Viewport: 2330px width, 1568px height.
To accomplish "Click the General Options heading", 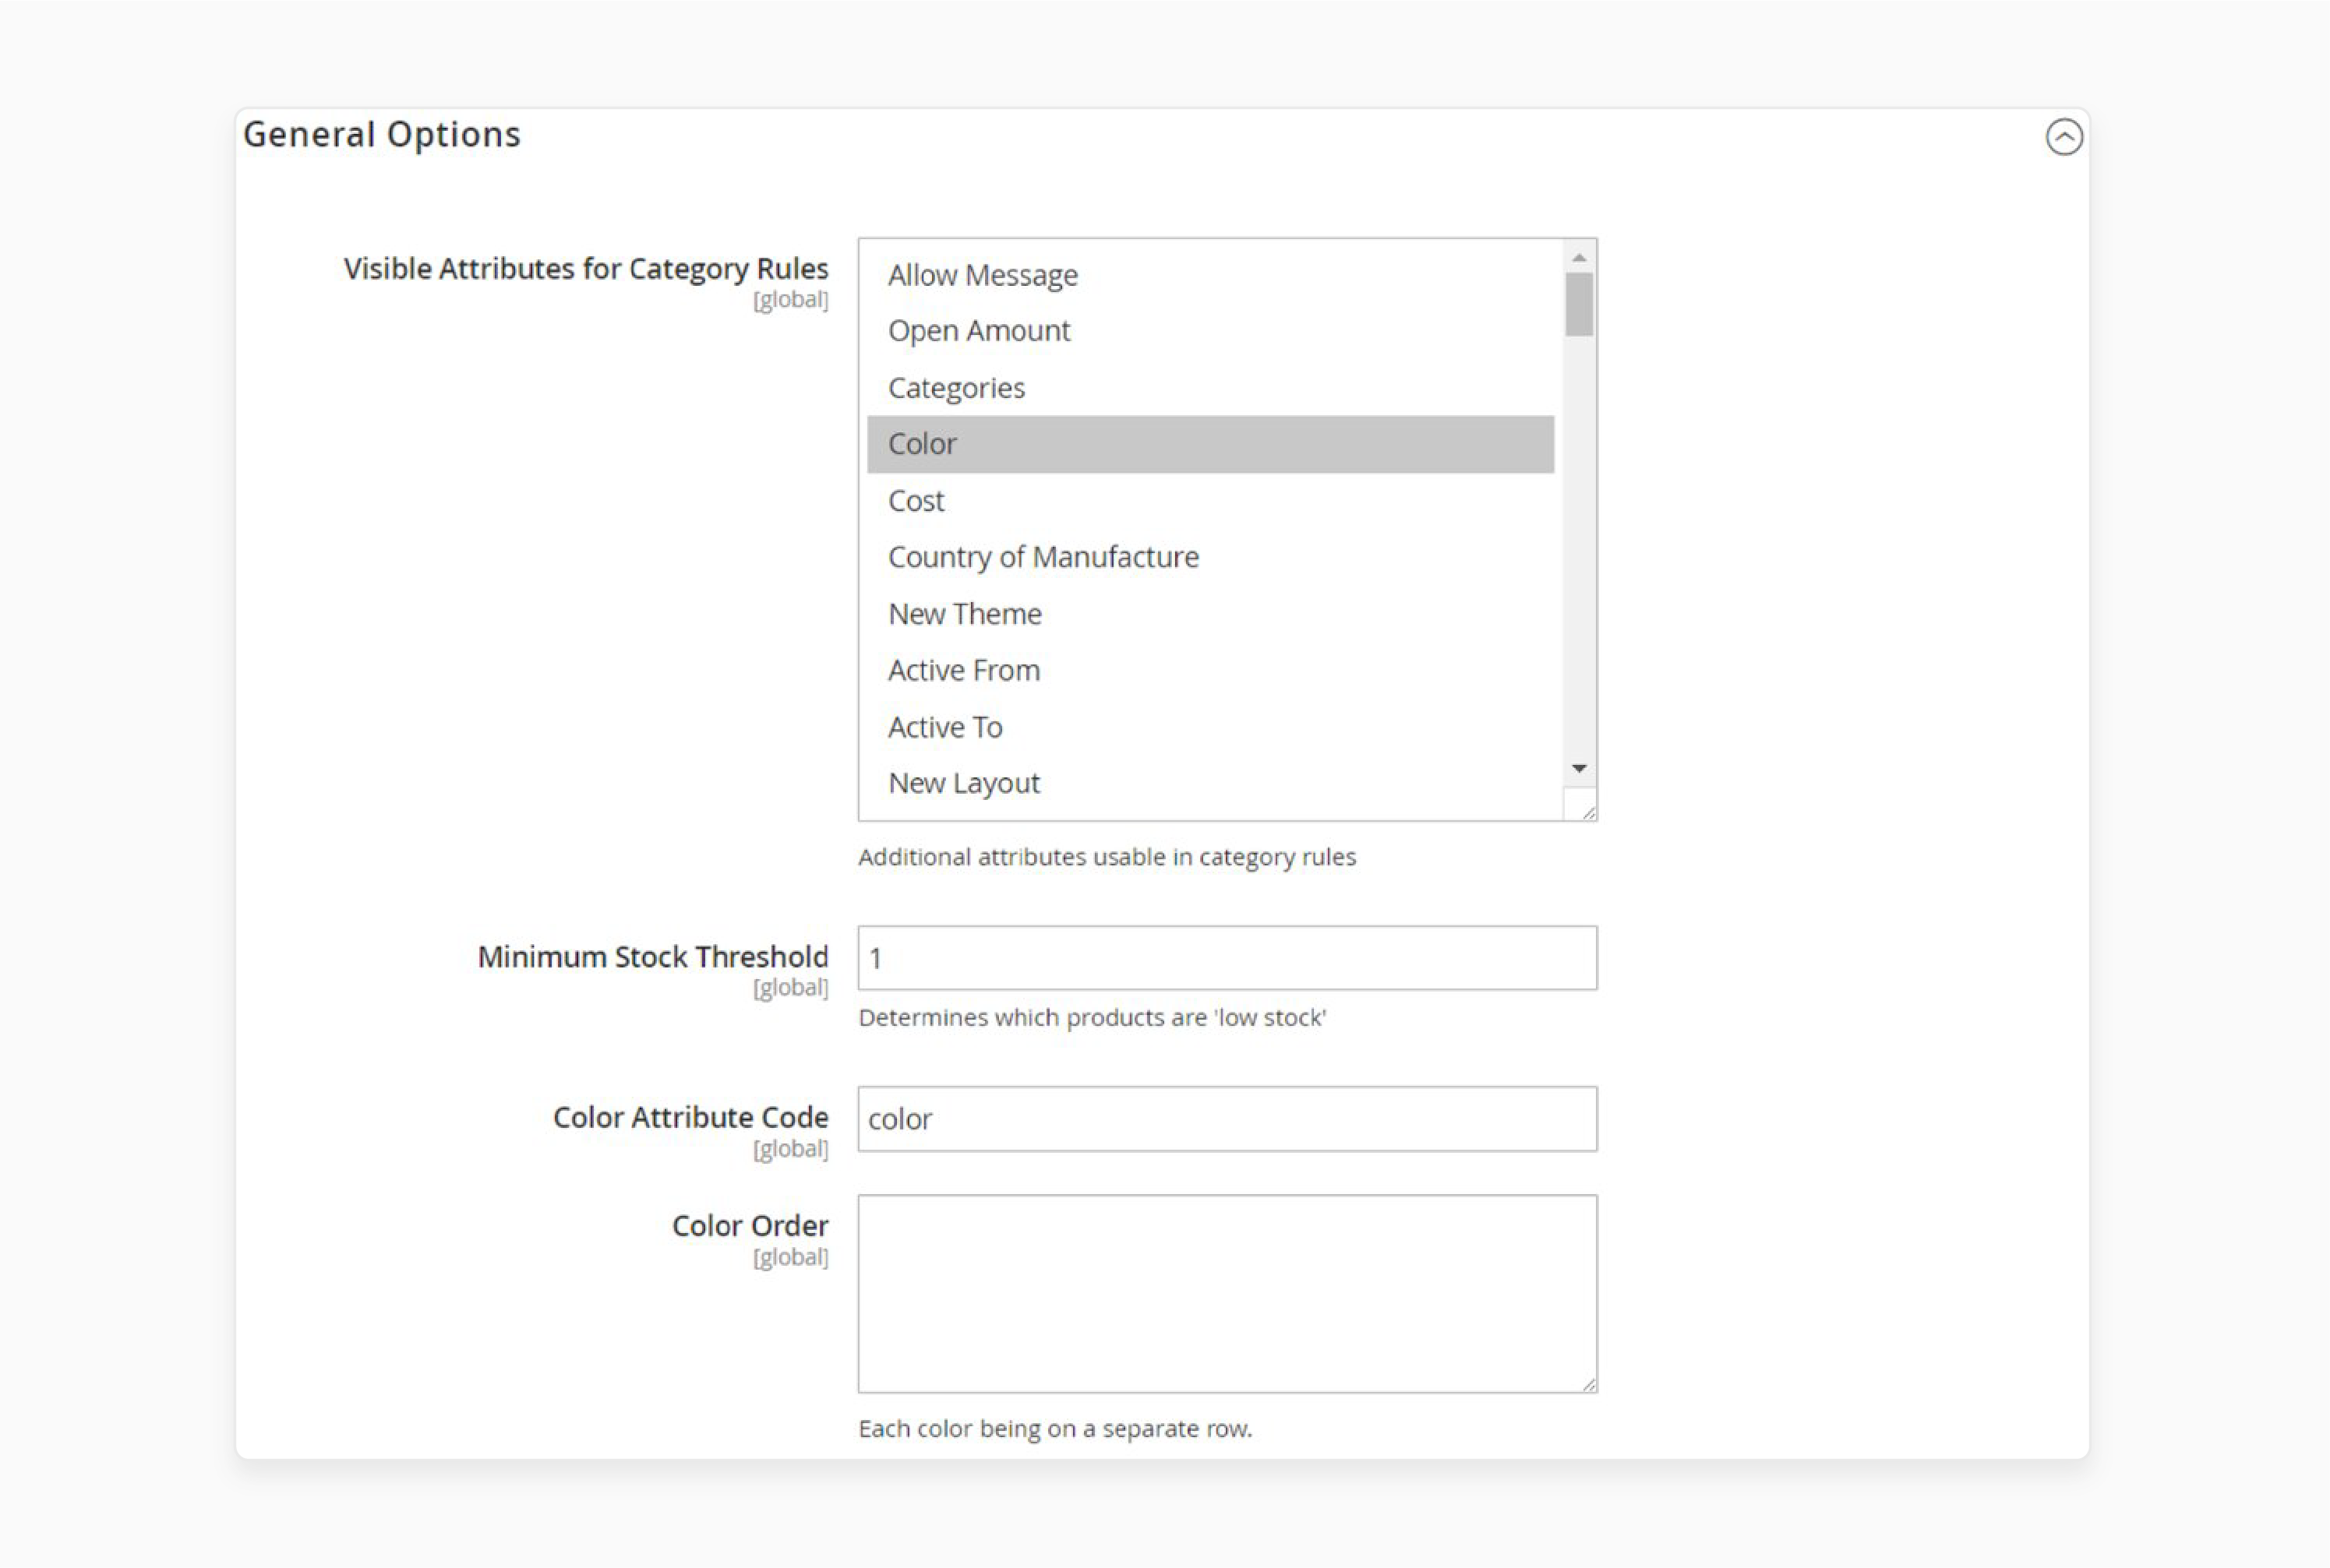I will [382, 135].
